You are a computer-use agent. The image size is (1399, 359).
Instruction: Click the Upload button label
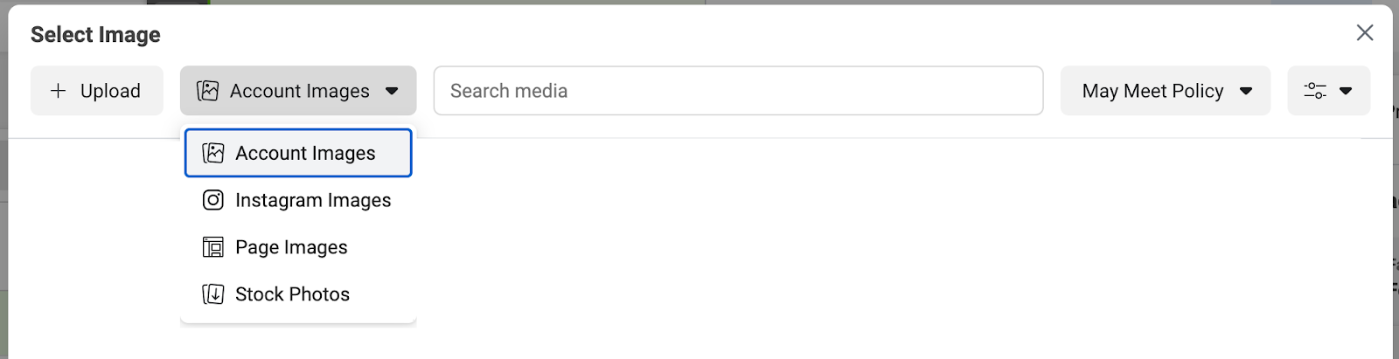[110, 91]
